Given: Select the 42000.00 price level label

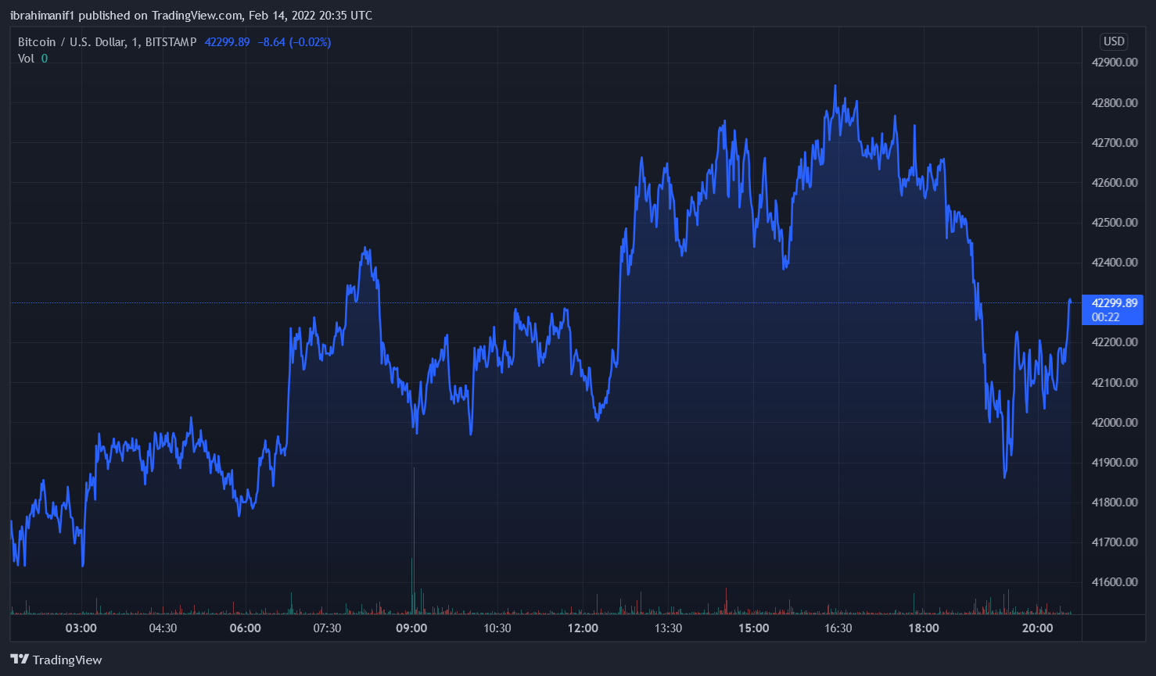Looking at the screenshot, I should click(1114, 423).
